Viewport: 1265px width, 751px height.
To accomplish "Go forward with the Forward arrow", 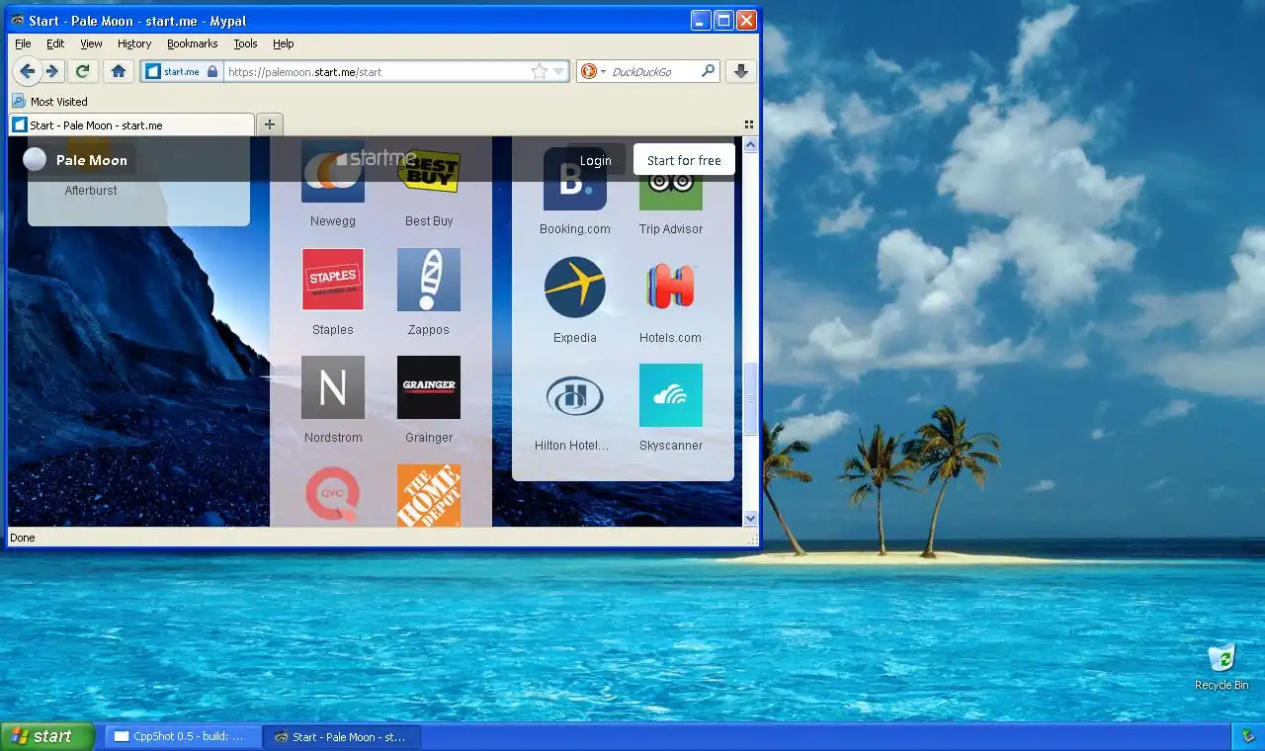I will click(x=52, y=71).
